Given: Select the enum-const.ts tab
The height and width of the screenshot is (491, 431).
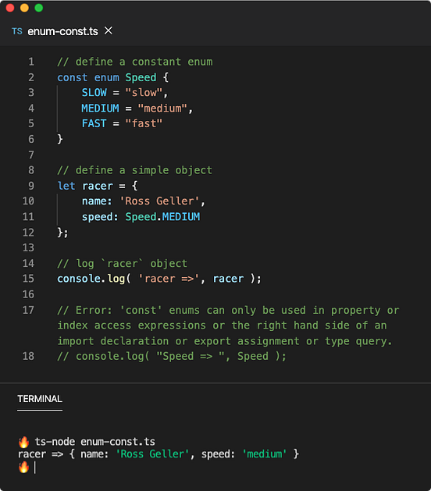Looking at the screenshot, I should pos(62,31).
